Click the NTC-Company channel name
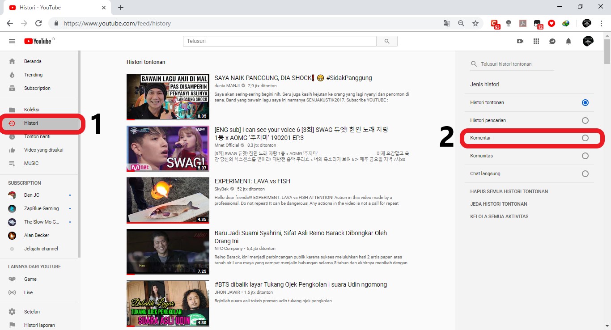The image size is (611, 330). (229, 249)
